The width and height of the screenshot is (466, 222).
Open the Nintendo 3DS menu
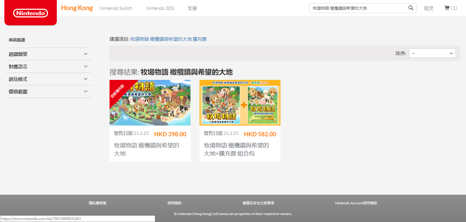160,8
